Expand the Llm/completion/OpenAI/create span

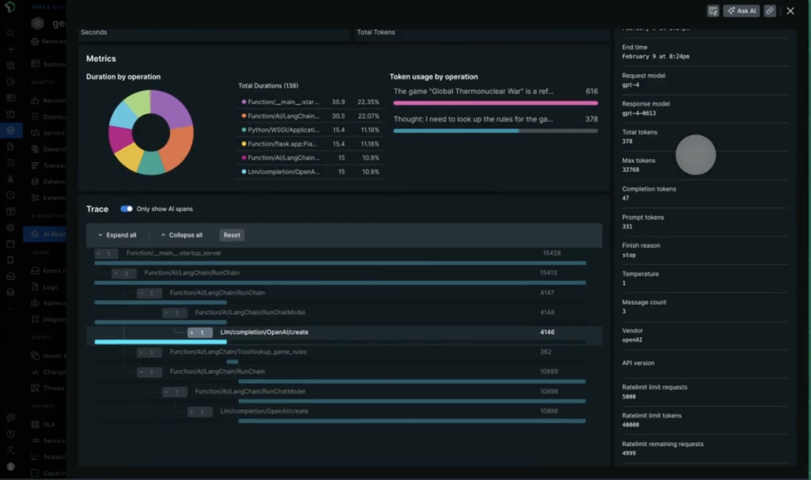coord(200,332)
